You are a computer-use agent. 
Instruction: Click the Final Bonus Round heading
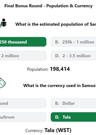click(49, 6)
